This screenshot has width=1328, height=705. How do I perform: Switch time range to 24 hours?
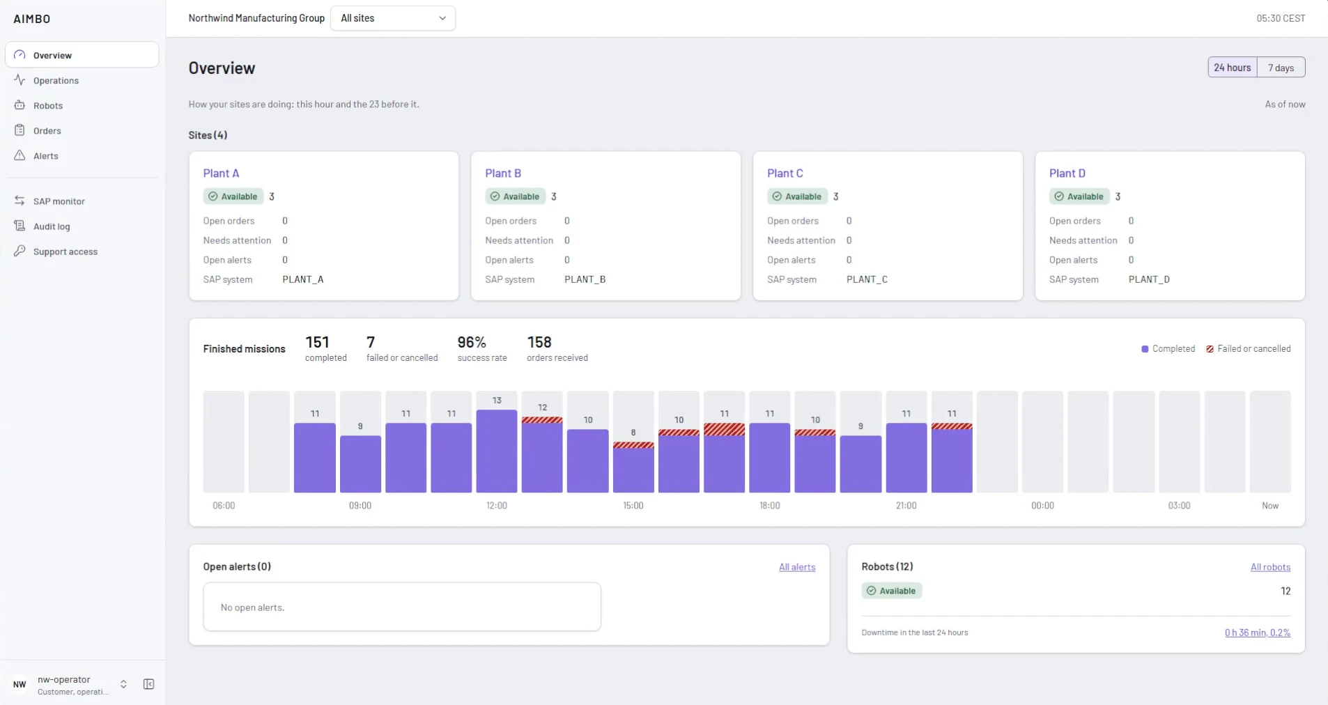tap(1233, 68)
